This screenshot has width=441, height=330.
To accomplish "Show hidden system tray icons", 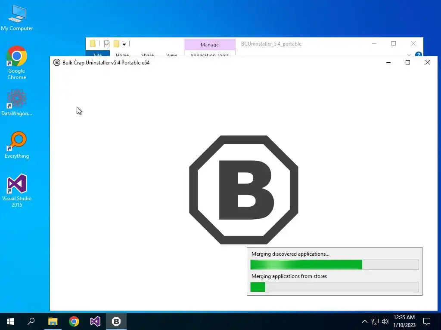I will (x=364, y=321).
